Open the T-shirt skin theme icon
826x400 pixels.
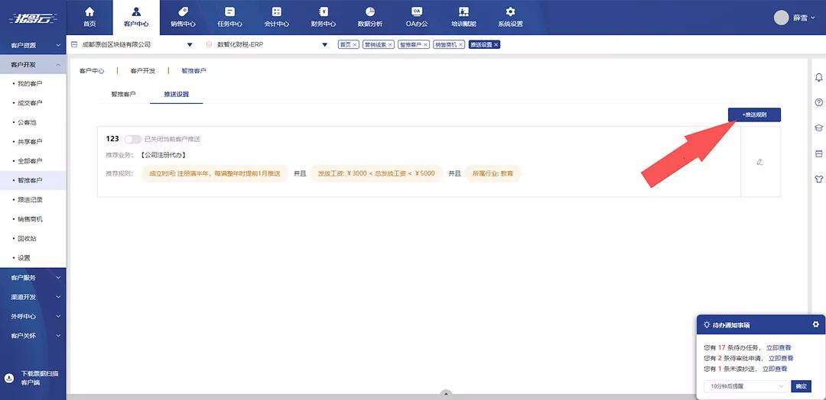point(818,179)
